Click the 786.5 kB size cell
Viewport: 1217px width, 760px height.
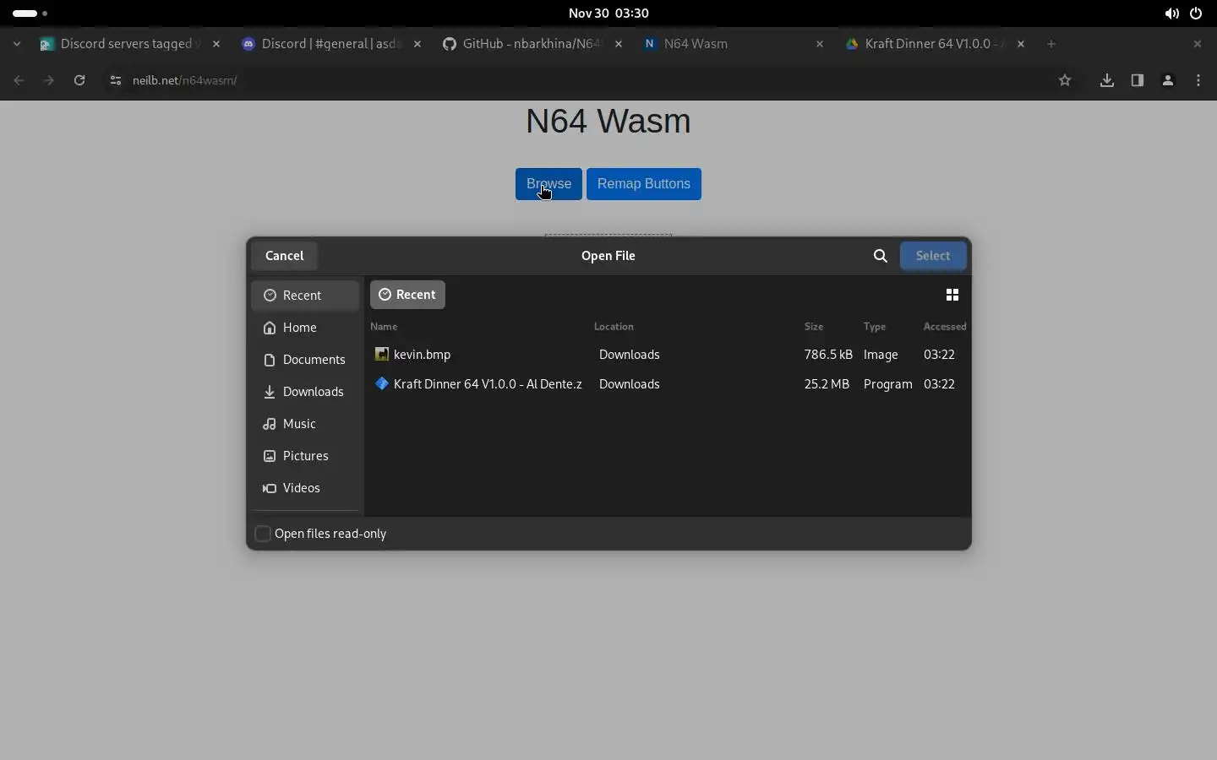point(828,355)
